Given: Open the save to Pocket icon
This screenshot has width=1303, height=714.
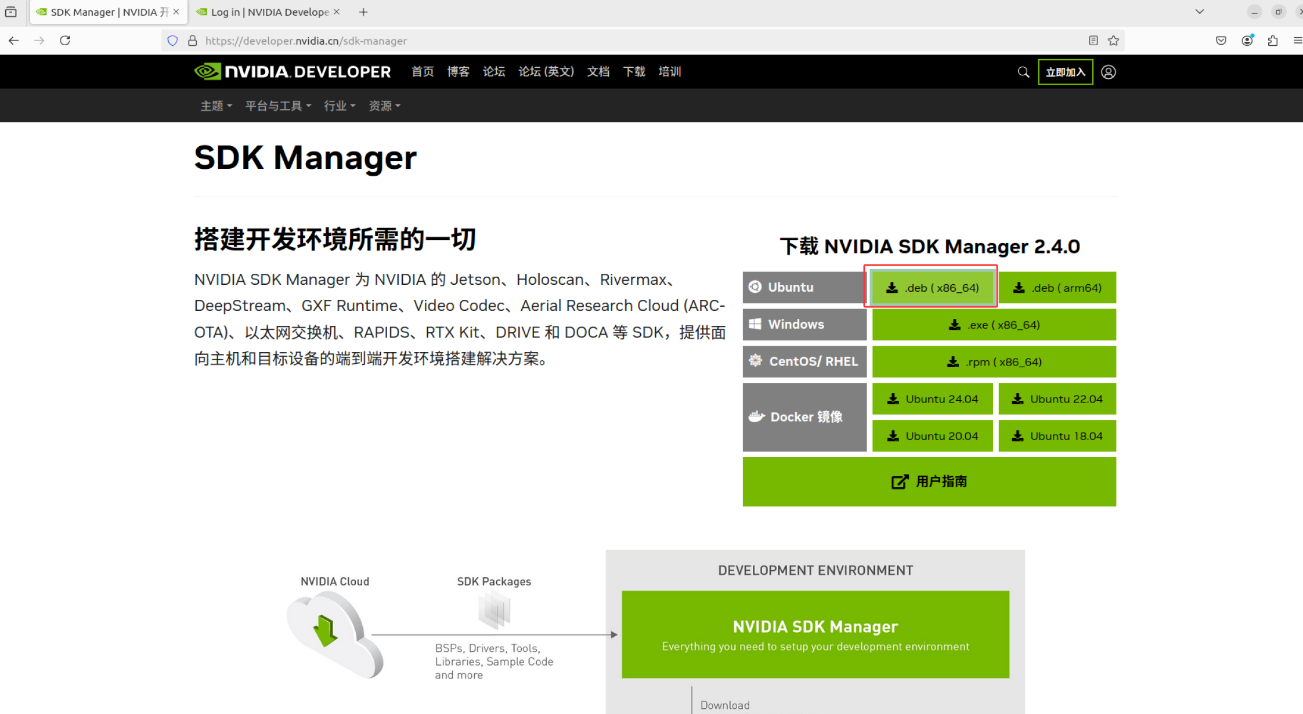Looking at the screenshot, I should coord(1221,41).
